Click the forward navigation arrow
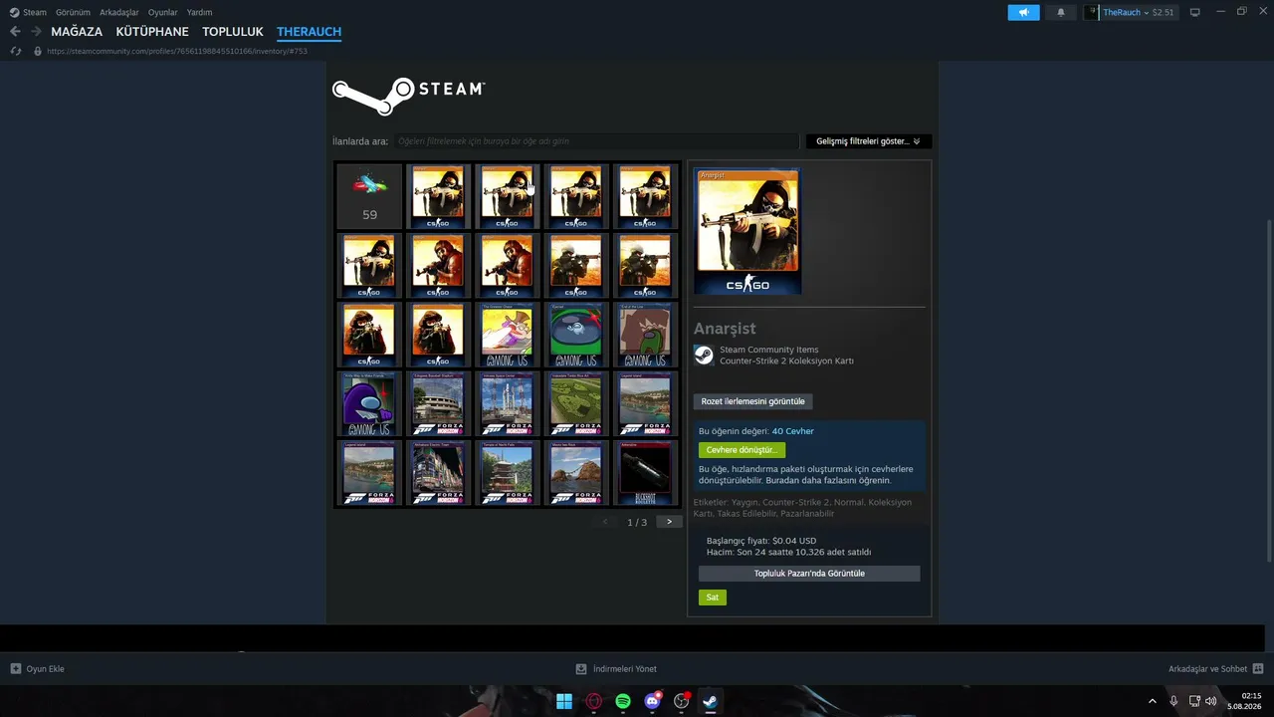The height and width of the screenshot is (717, 1274). [x=36, y=32]
